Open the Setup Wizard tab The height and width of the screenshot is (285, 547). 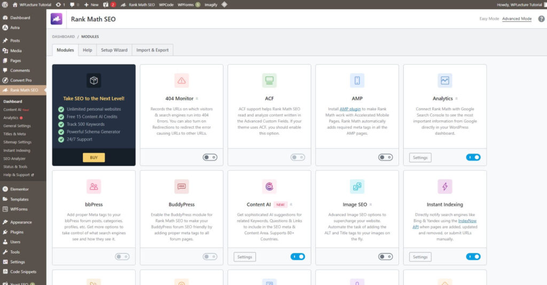(114, 50)
